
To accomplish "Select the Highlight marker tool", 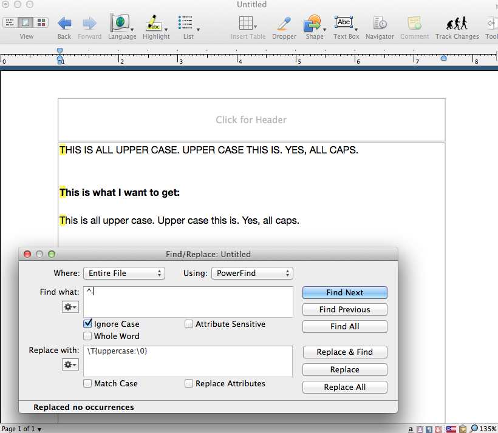I will coord(154,24).
